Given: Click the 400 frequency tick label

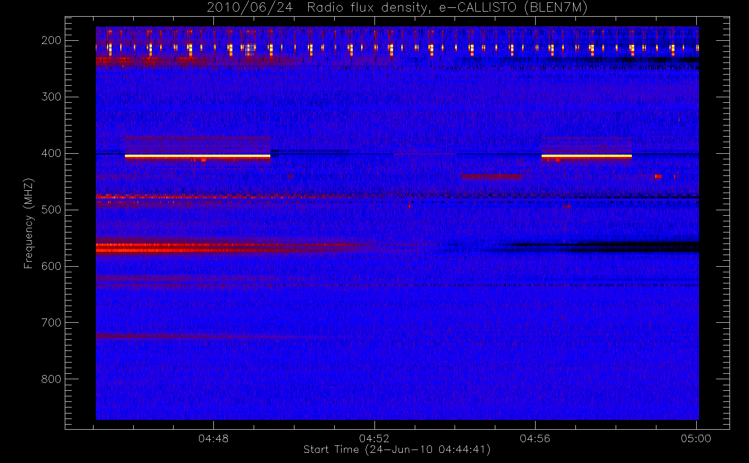Looking at the screenshot, I should coord(51,153).
